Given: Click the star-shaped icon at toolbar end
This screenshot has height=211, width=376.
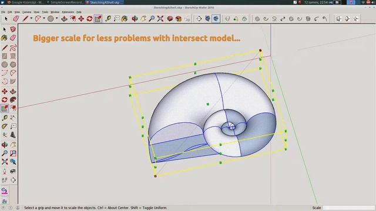Looking at the screenshot, I should [355, 18].
